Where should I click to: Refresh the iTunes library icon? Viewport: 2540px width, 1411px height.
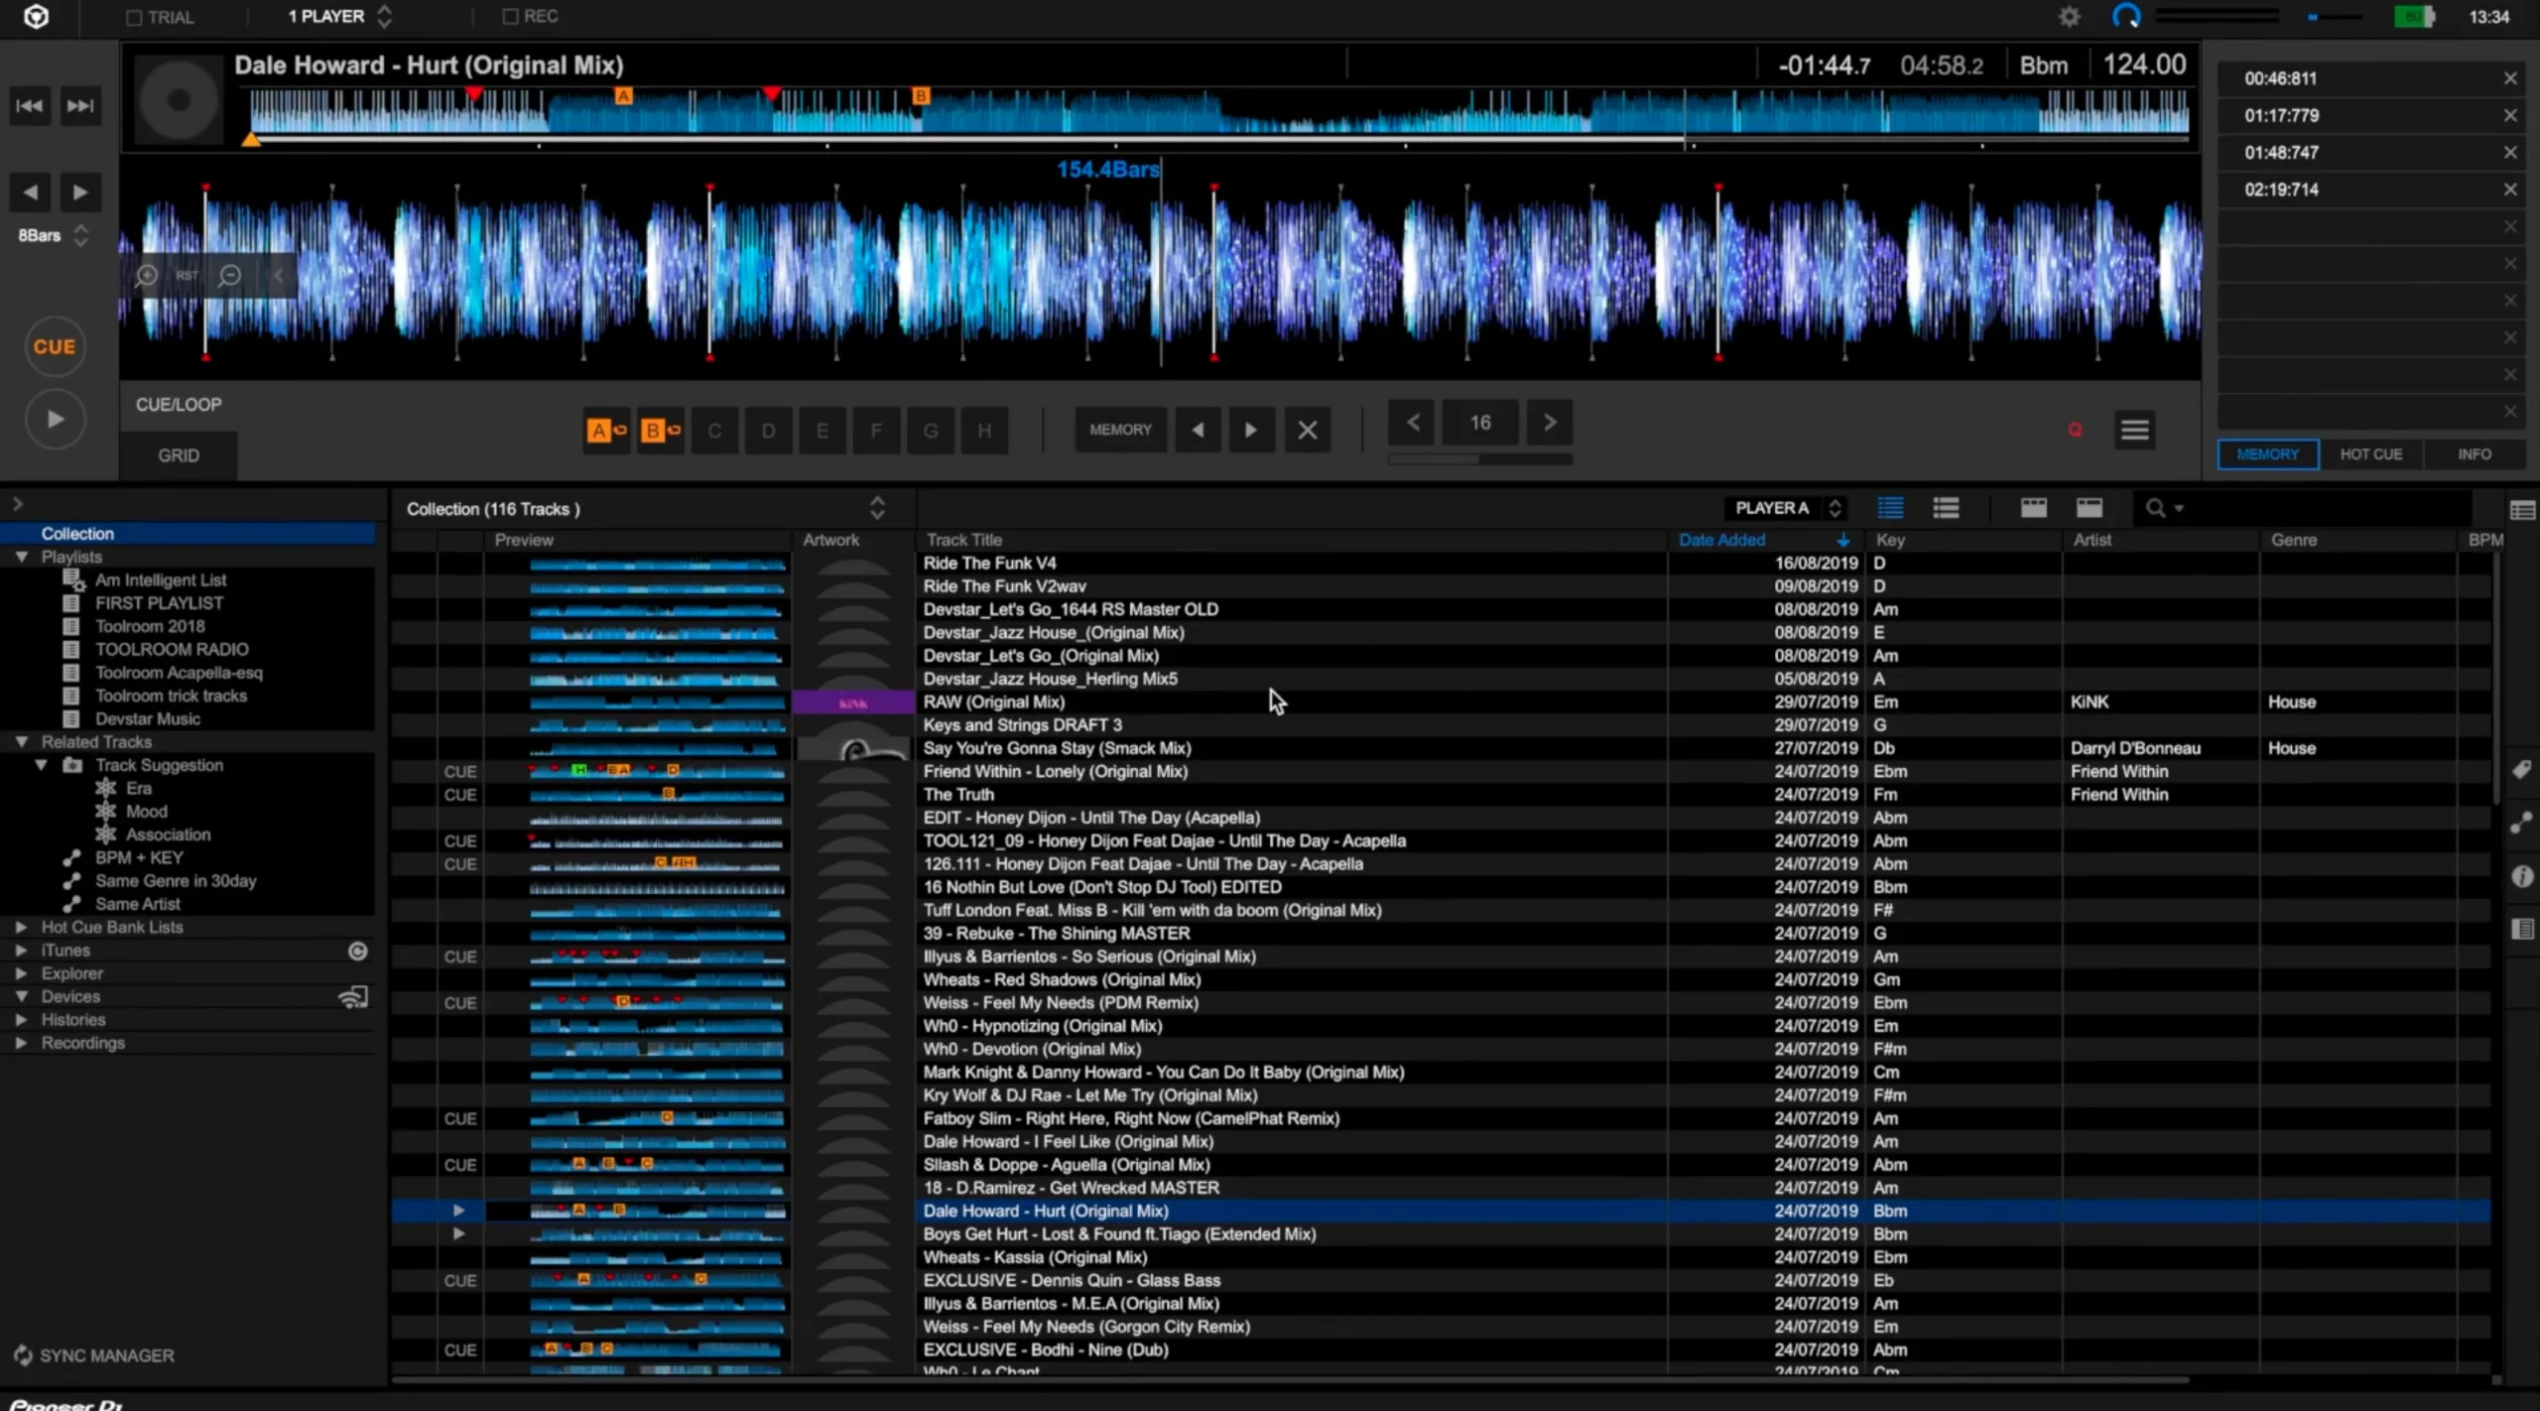357,952
